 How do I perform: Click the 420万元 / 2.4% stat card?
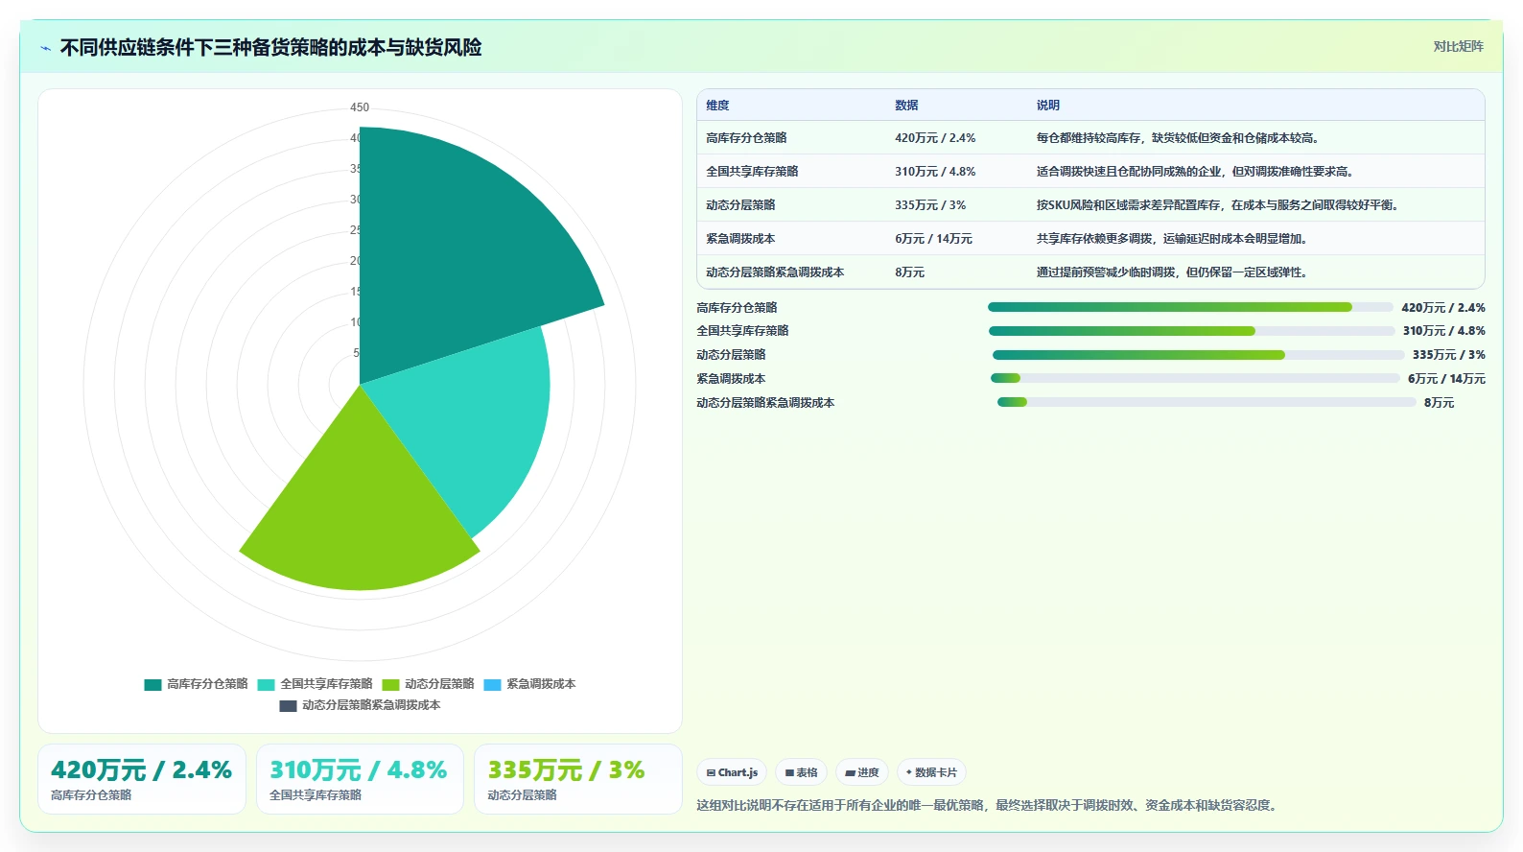pyautogui.click(x=142, y=779)
